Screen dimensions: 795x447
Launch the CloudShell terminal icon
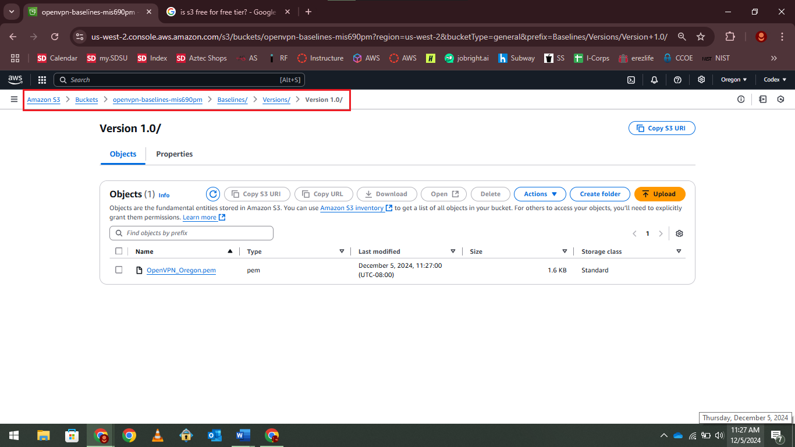coord(631,80)
